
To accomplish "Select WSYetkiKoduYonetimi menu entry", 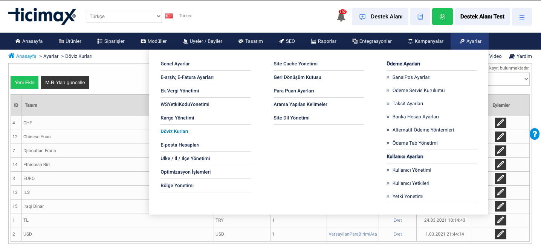I will click(185, 104).
